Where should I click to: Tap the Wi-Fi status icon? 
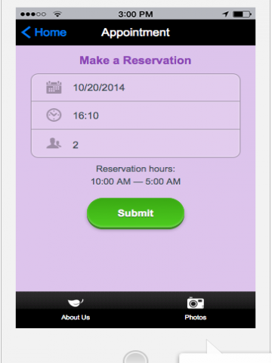pyautogui.click(x=57, y=14)
